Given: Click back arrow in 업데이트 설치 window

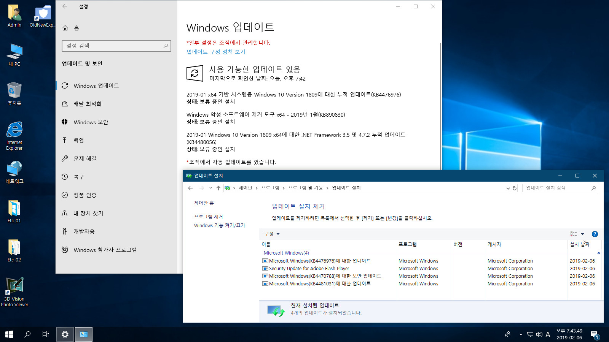Looking at the screenshot, I should tap(190, 188).
